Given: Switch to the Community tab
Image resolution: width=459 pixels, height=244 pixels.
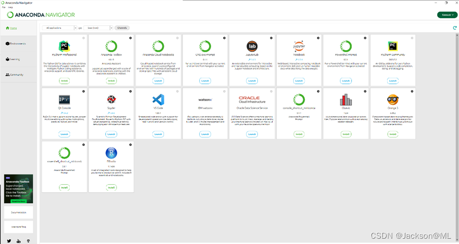Looking at the screenshot, I should coord(18,75).
